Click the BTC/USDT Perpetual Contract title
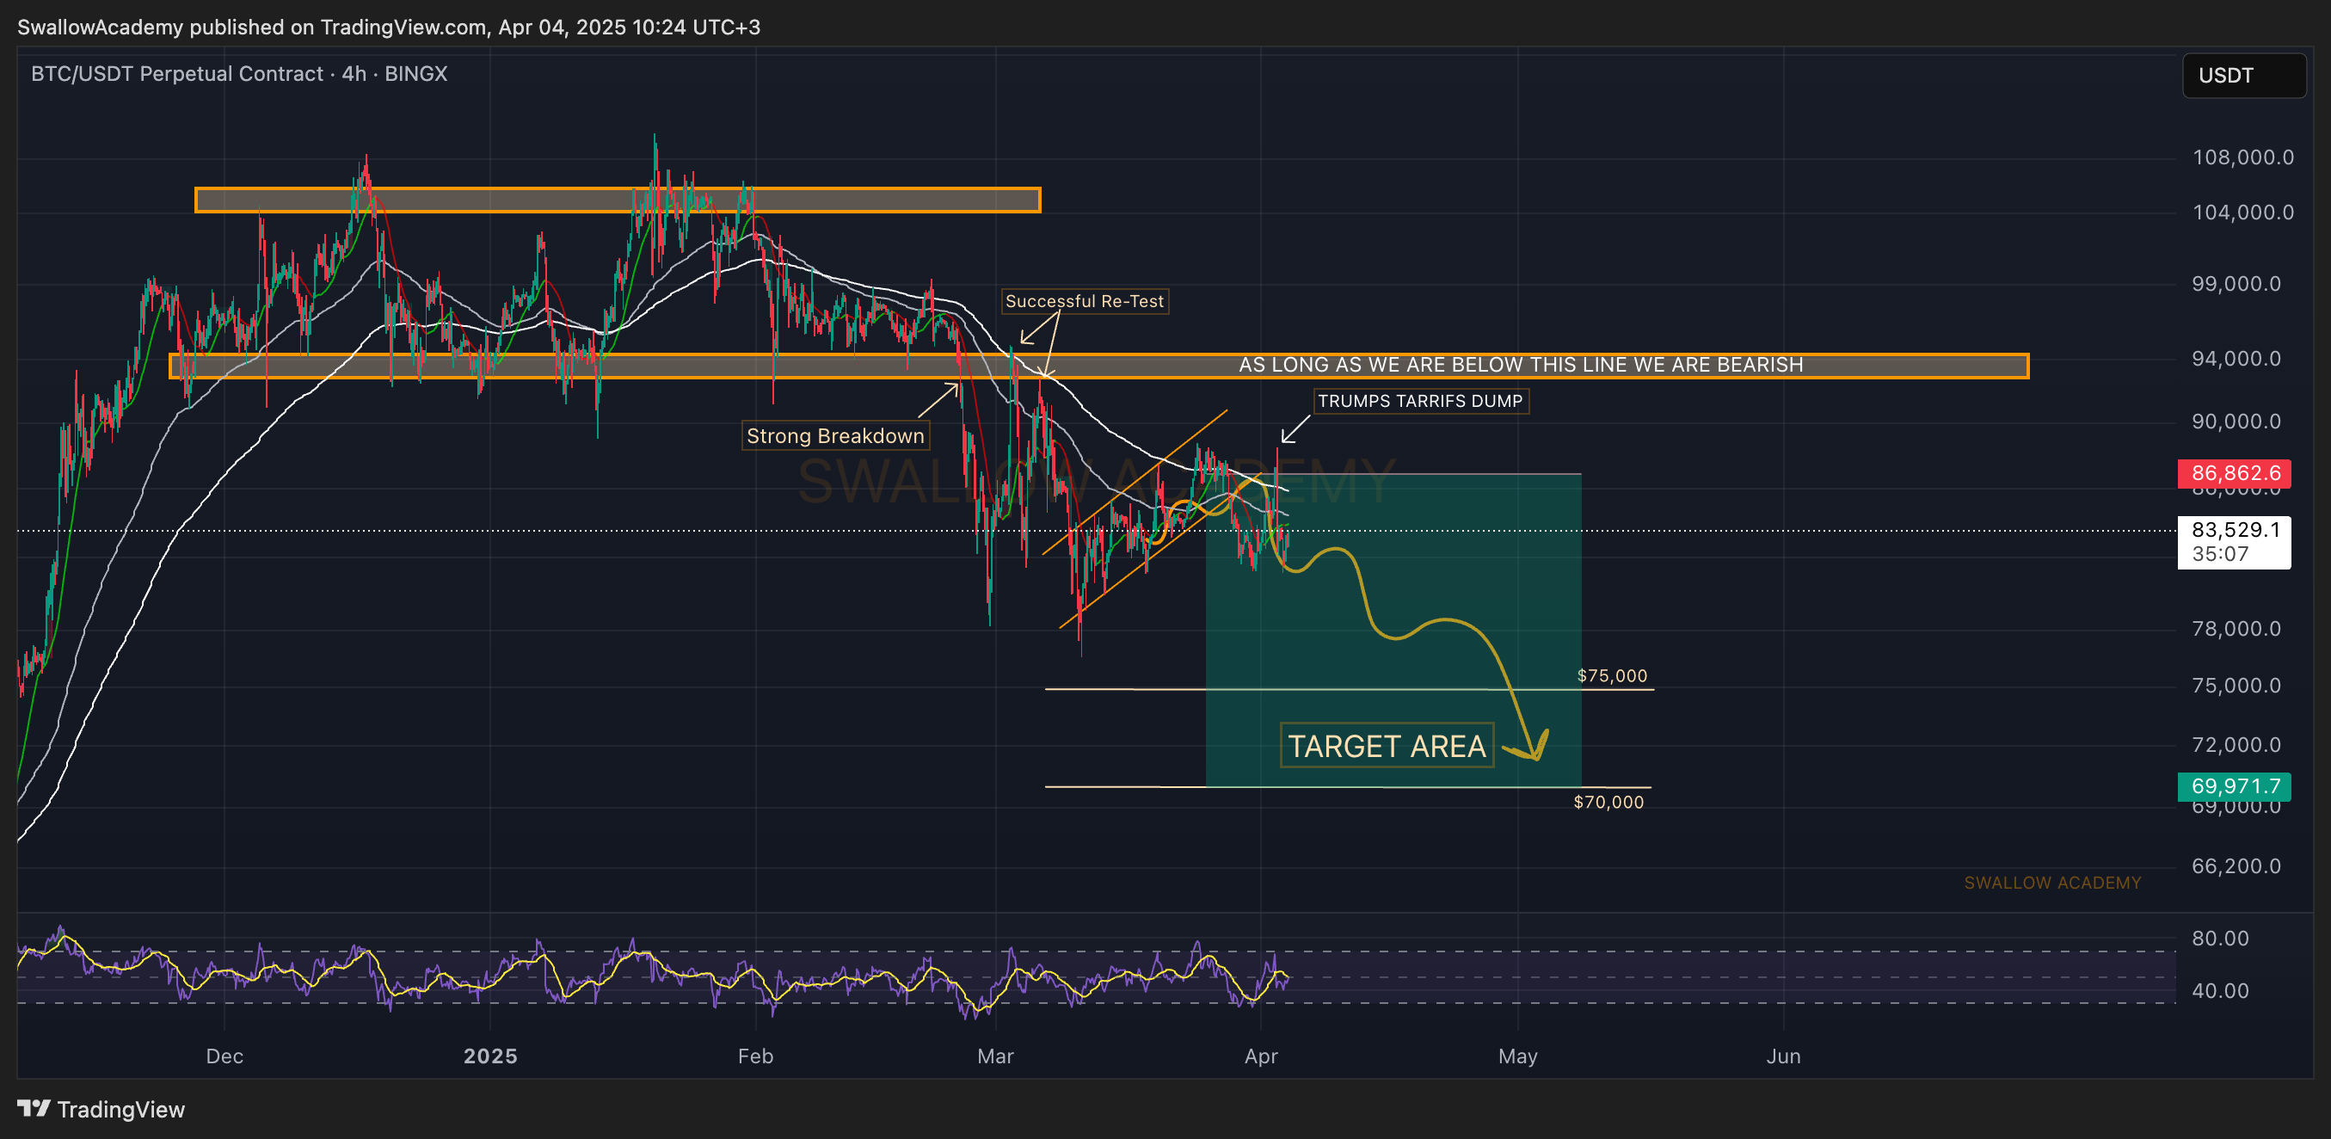This screenshot has height=1139, width=2331. (x=240, y=74)
